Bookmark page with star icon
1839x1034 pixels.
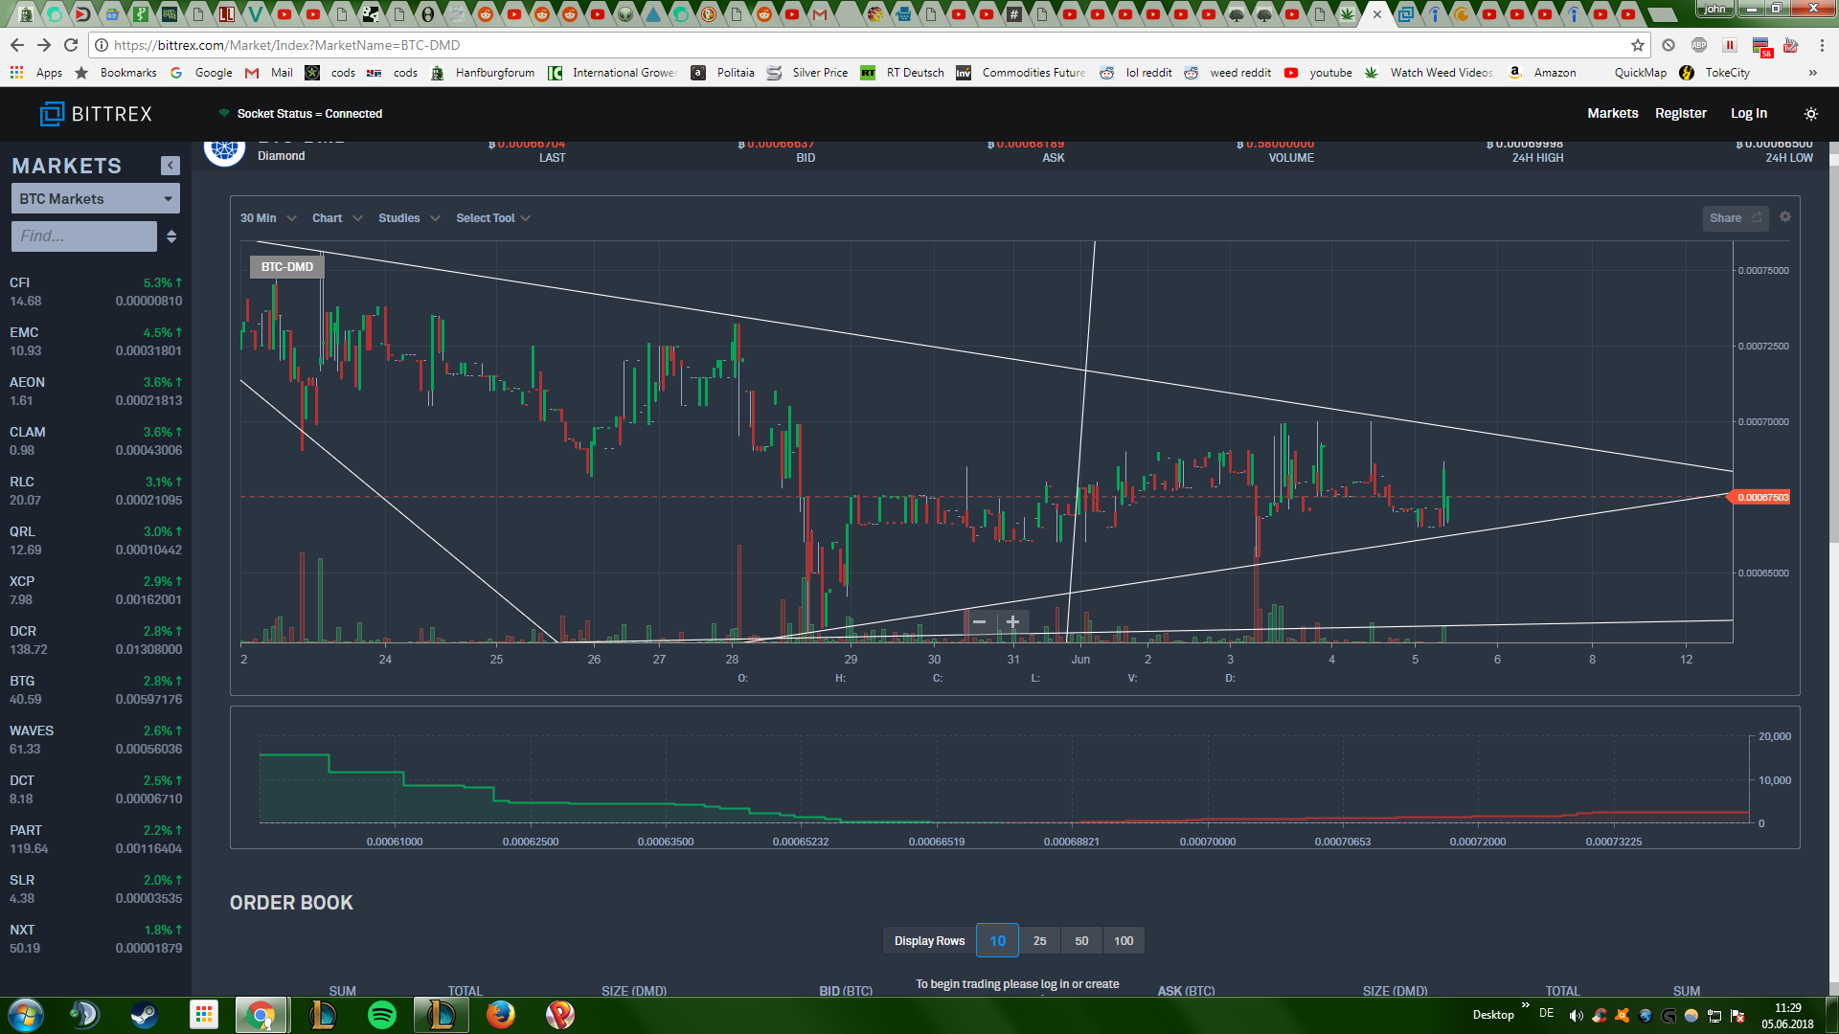pyautogui.click(x=1638, y=45)
